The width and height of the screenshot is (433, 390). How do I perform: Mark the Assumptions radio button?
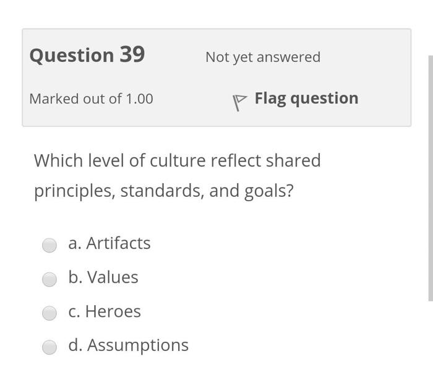tap(49, 347)
